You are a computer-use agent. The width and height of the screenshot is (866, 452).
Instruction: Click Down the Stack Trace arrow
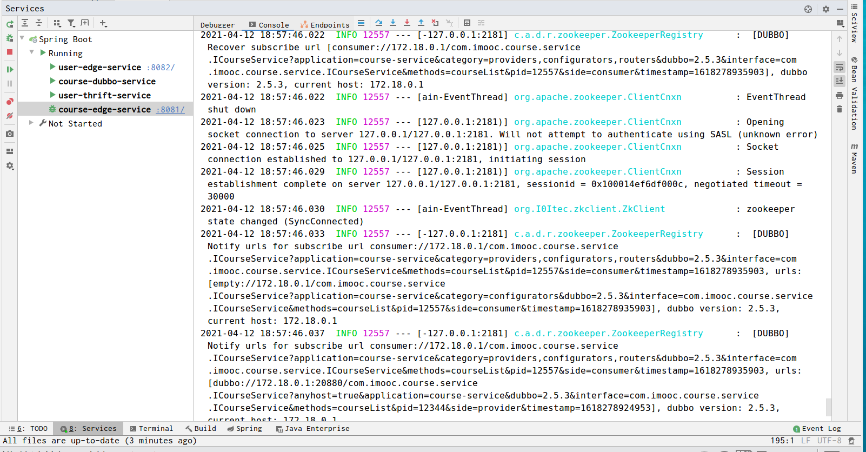pos(840,53)
